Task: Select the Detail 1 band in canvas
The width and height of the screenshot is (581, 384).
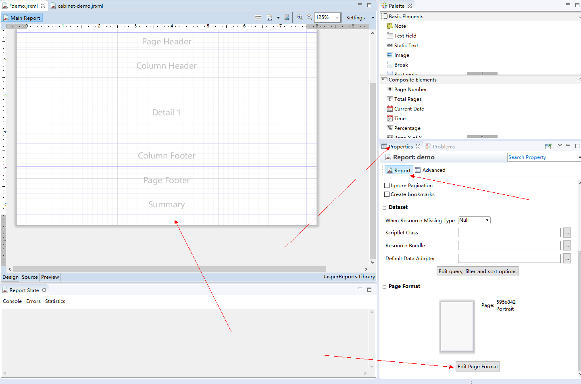Action: coord(167,112)
